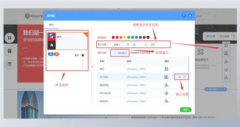Select the blue color swatch
The image size is (240, 127).
point(136,37)
